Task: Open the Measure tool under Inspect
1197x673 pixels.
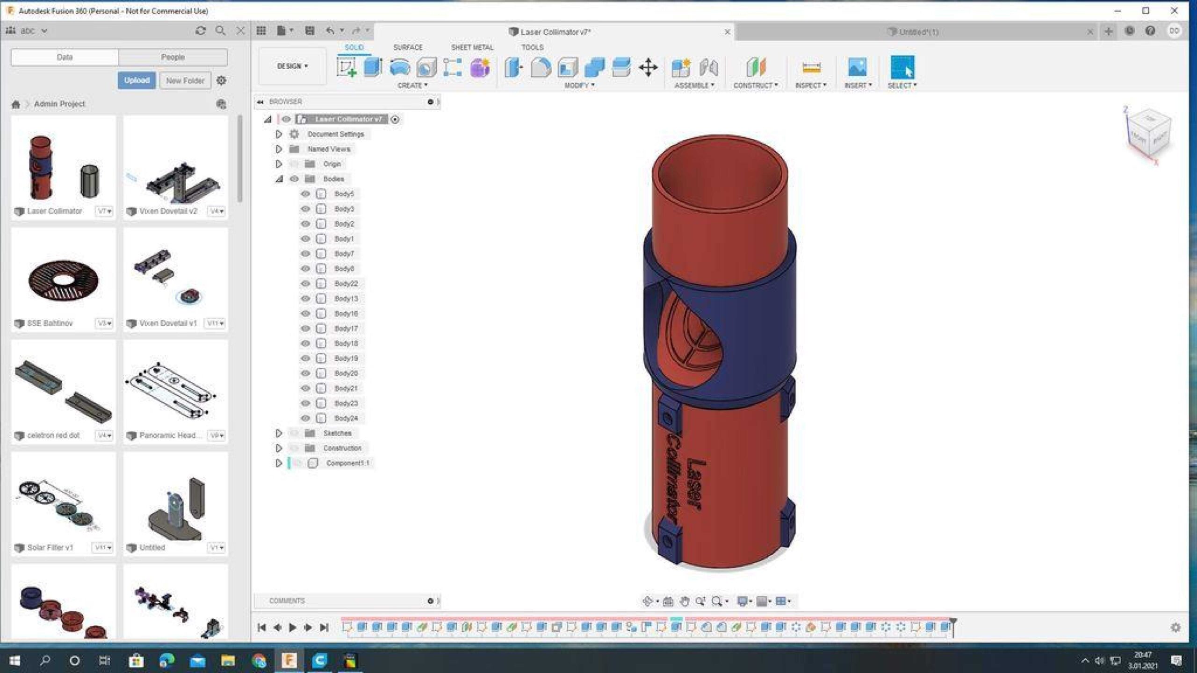Action: pos(811,68)
